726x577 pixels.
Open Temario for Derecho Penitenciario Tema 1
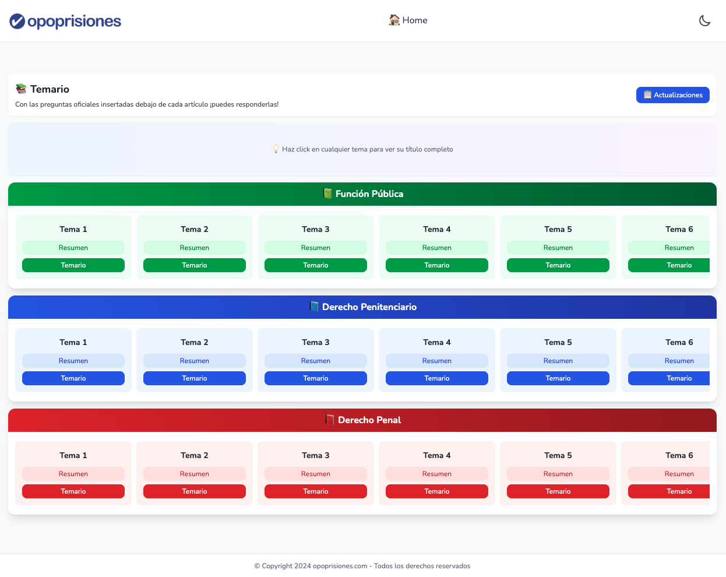[x=73, y=378]
